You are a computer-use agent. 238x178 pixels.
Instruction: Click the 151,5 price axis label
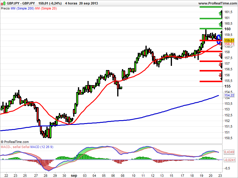228,127
